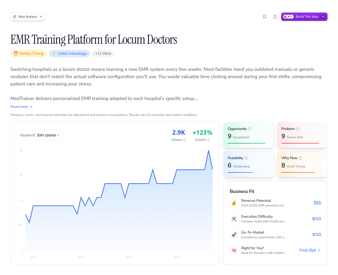The width and height of the screenshot is (338, 275).
Task: Click Find Out link for Right for You
Action: [x=310, y=250]
